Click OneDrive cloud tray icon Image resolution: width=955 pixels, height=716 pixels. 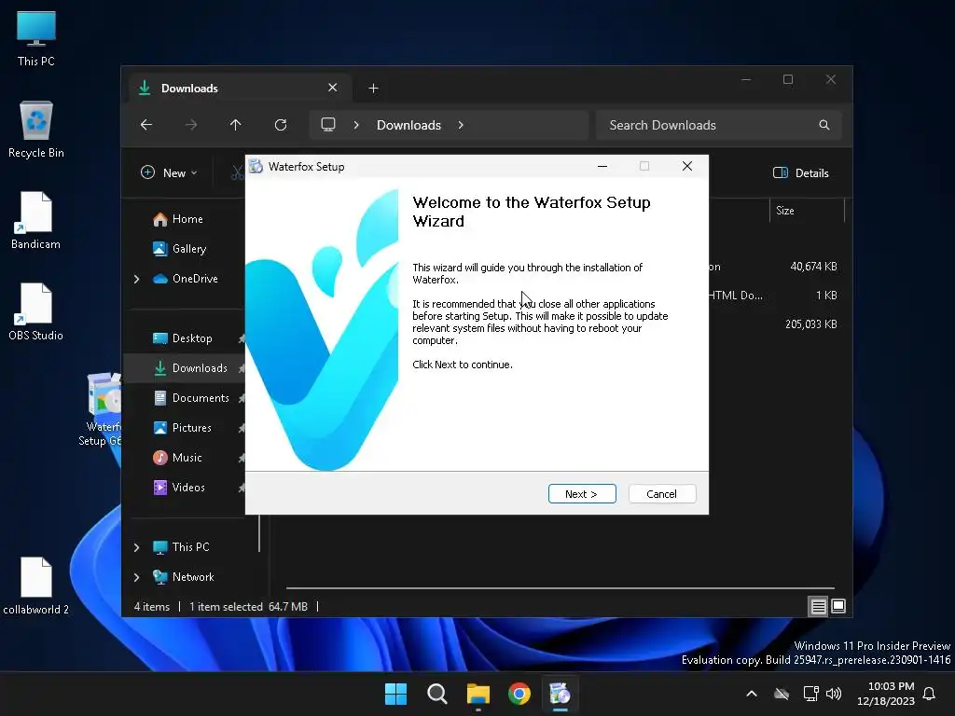[782, 694]
